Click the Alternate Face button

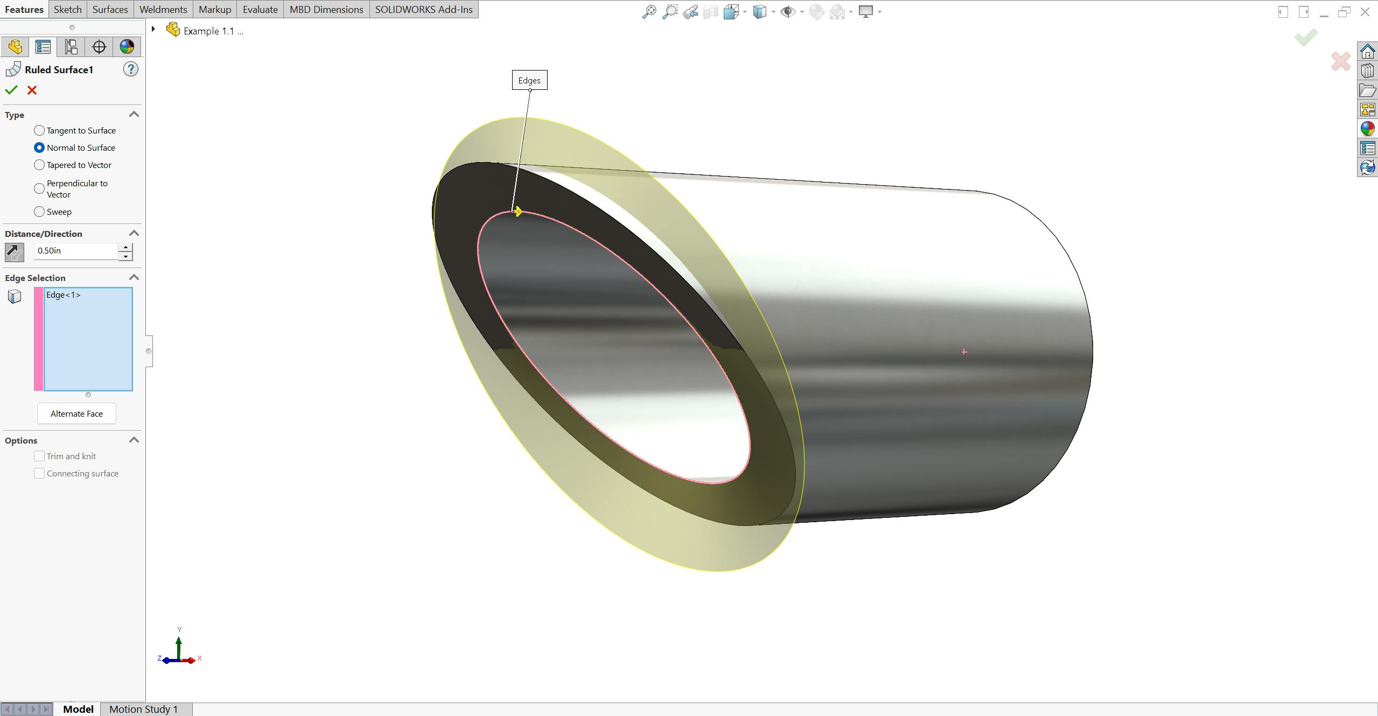[x=76, y=413]
